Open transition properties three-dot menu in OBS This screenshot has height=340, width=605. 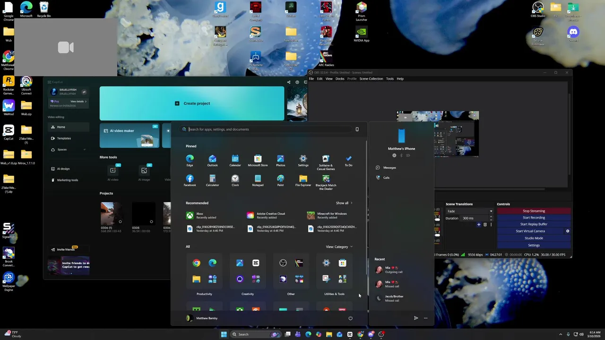(x=491, y=224)
